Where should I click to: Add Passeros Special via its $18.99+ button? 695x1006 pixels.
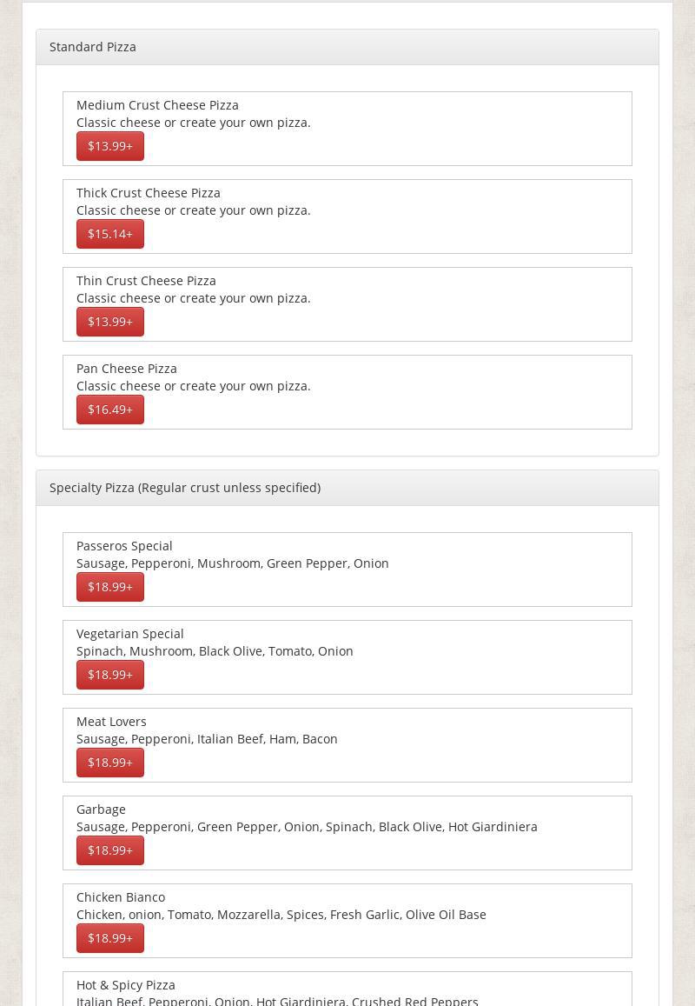110,587
